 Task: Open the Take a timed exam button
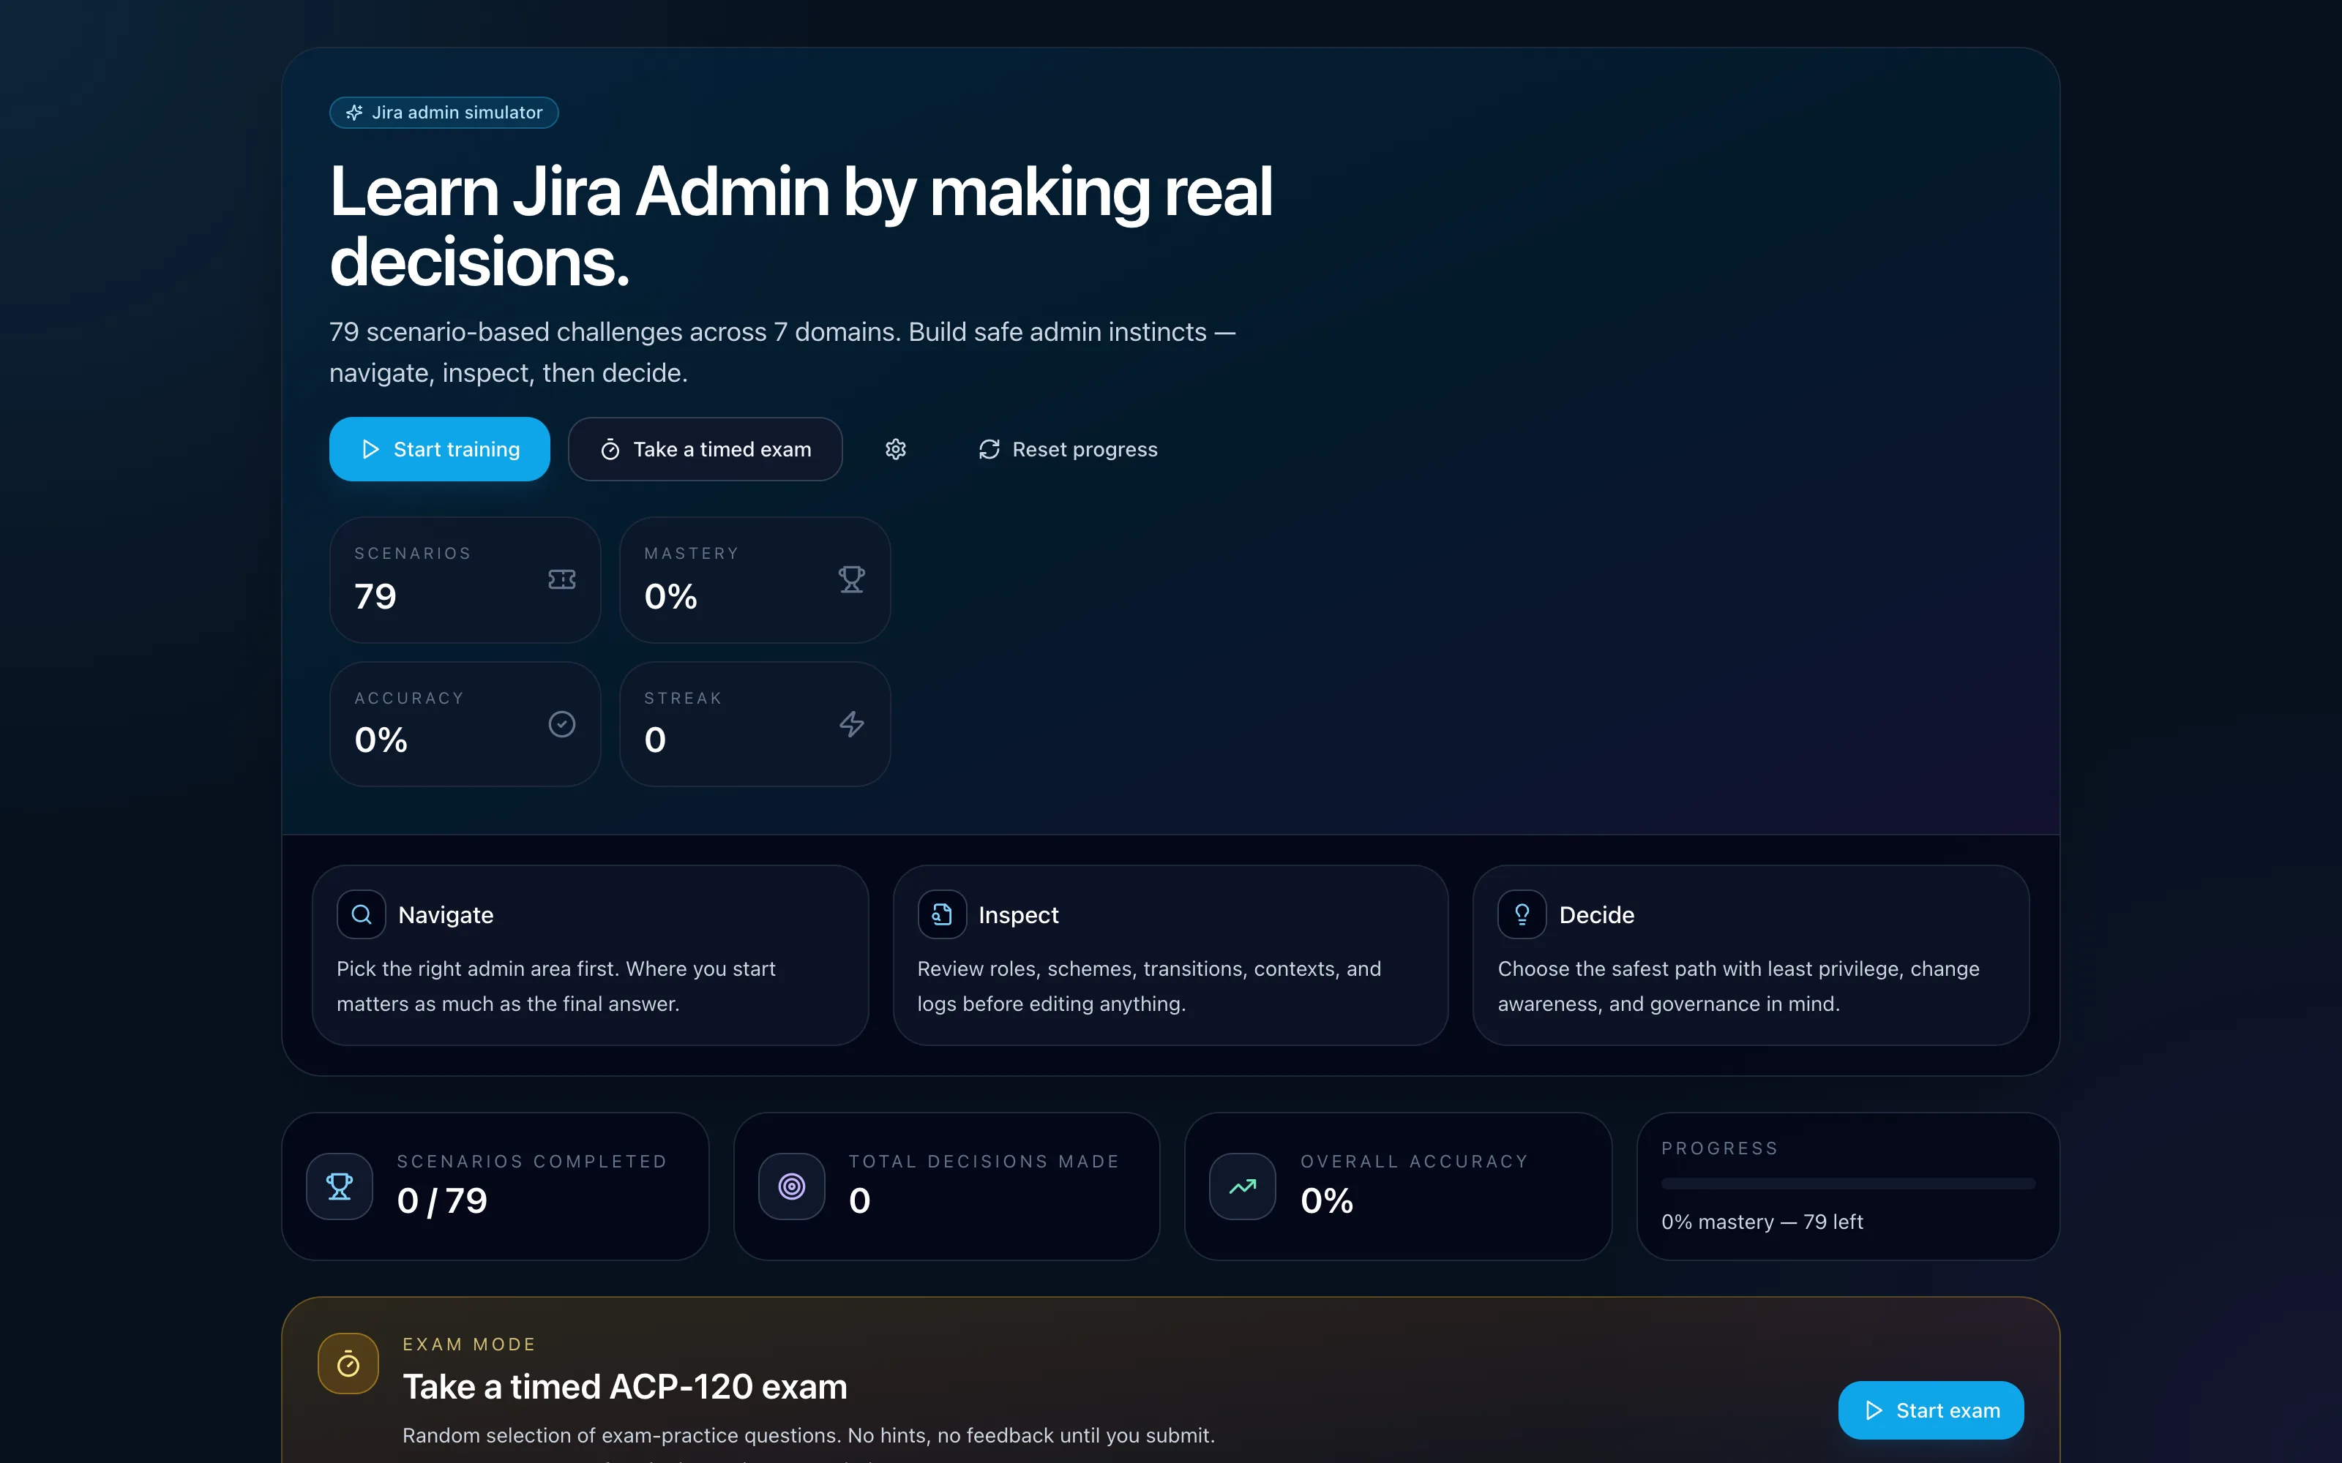[705, 449]
